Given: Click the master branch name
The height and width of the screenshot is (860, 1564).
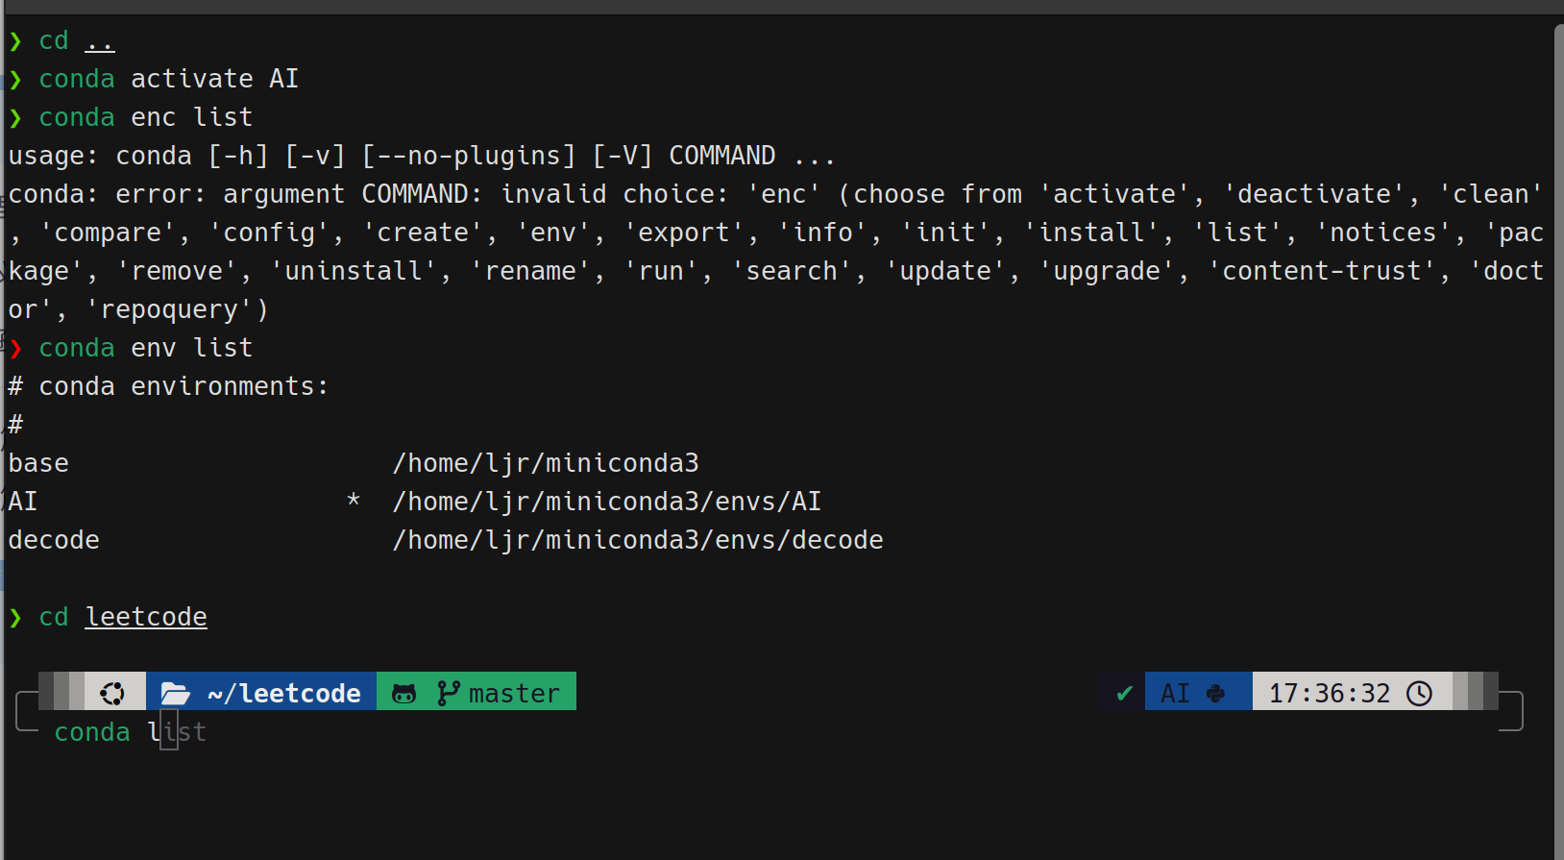Looking at the screenshot, I should (514, 693).
